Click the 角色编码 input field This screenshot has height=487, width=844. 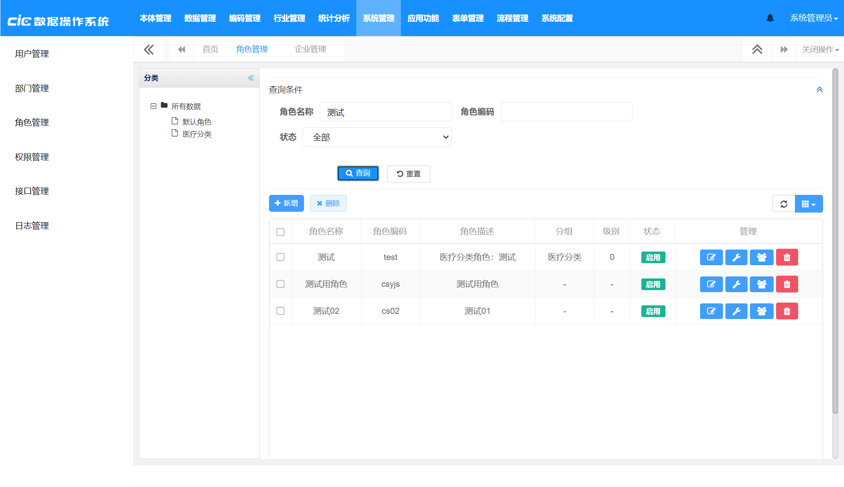566,112
